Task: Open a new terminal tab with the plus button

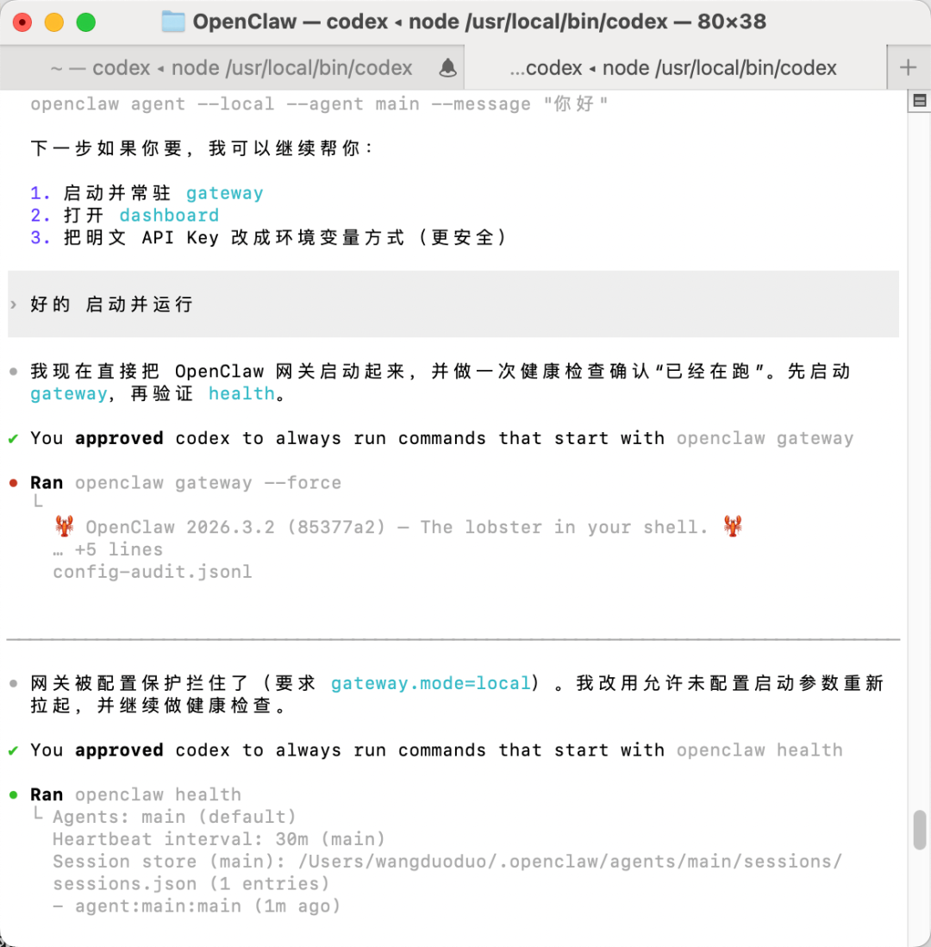Action: pyautogui.click(x=908, y=67)
